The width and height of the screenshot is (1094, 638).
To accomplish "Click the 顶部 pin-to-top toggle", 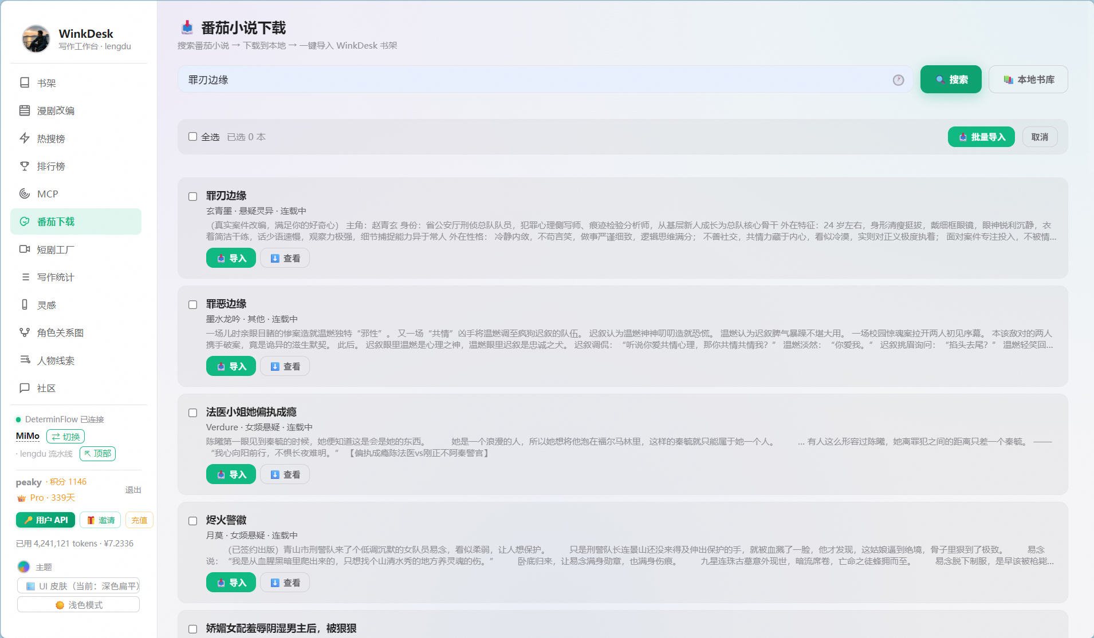I will click(97, 454).
